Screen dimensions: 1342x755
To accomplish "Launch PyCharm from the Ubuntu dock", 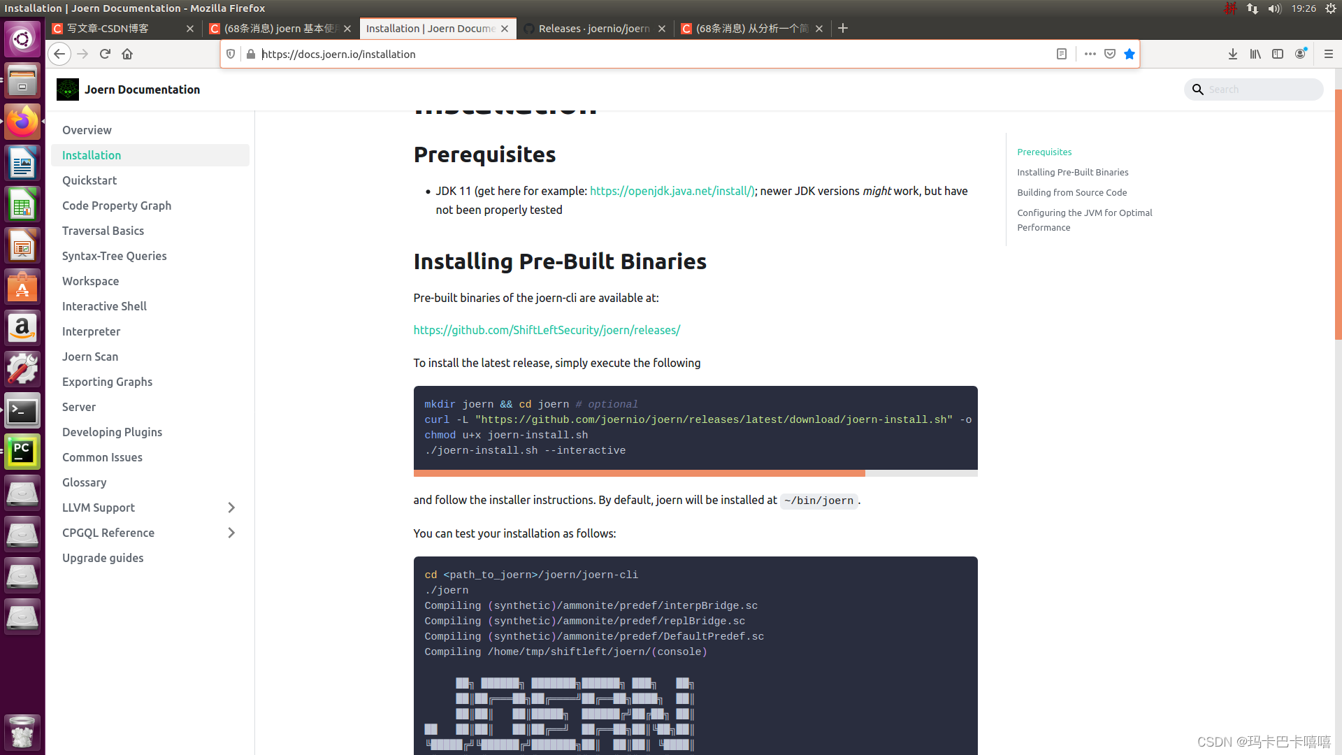I will [22, 452].
